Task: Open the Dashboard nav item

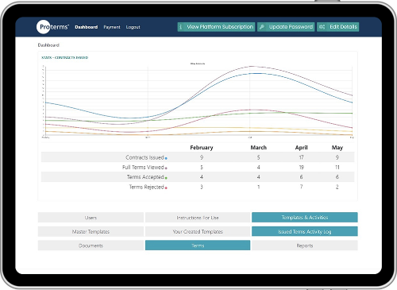Action: pos(87,27)
